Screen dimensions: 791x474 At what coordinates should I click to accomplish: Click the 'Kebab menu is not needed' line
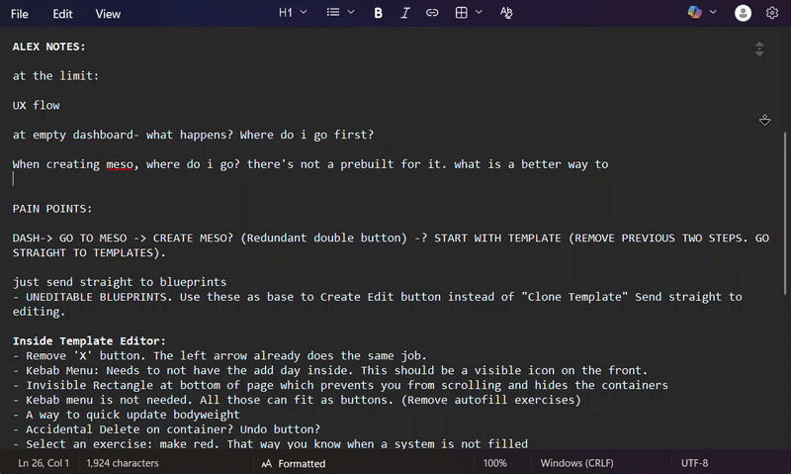click(x=297, y=400)
